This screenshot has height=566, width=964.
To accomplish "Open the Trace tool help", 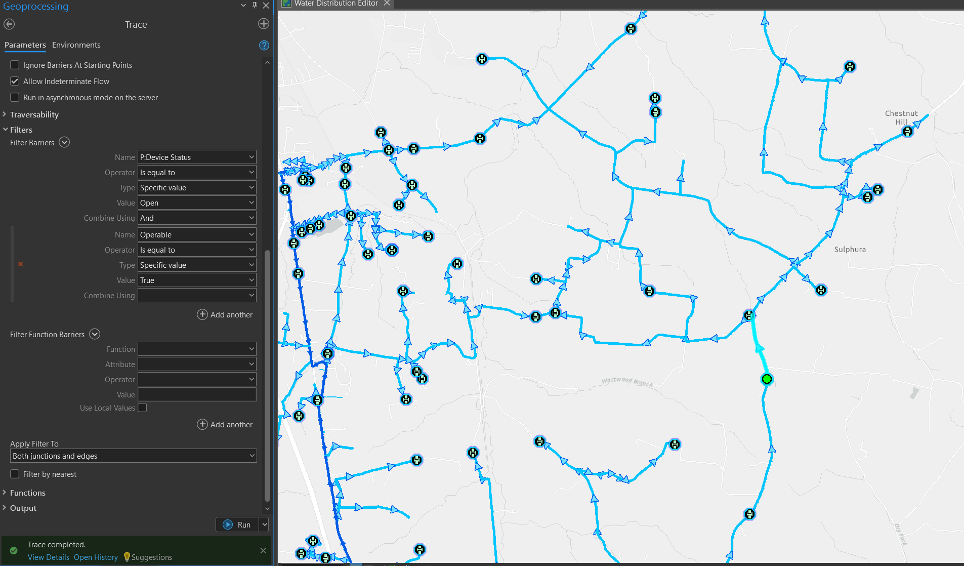I will pyautogui.click(x=264, y=45).
